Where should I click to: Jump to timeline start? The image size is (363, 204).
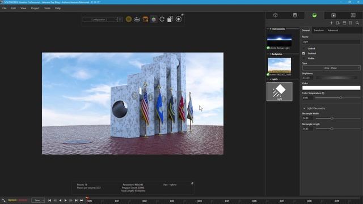point(49,201)
